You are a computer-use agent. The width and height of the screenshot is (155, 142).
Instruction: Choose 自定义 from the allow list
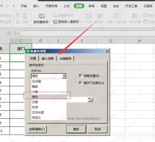coord(49,118)
